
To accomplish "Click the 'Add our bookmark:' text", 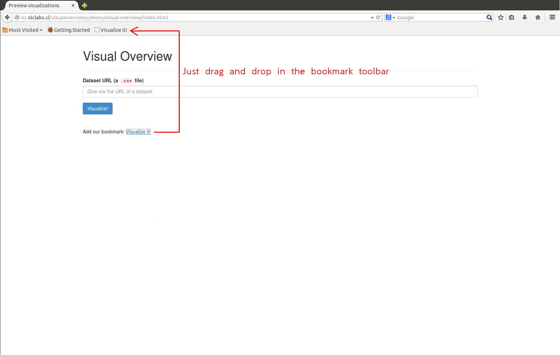I will [104, 132].
